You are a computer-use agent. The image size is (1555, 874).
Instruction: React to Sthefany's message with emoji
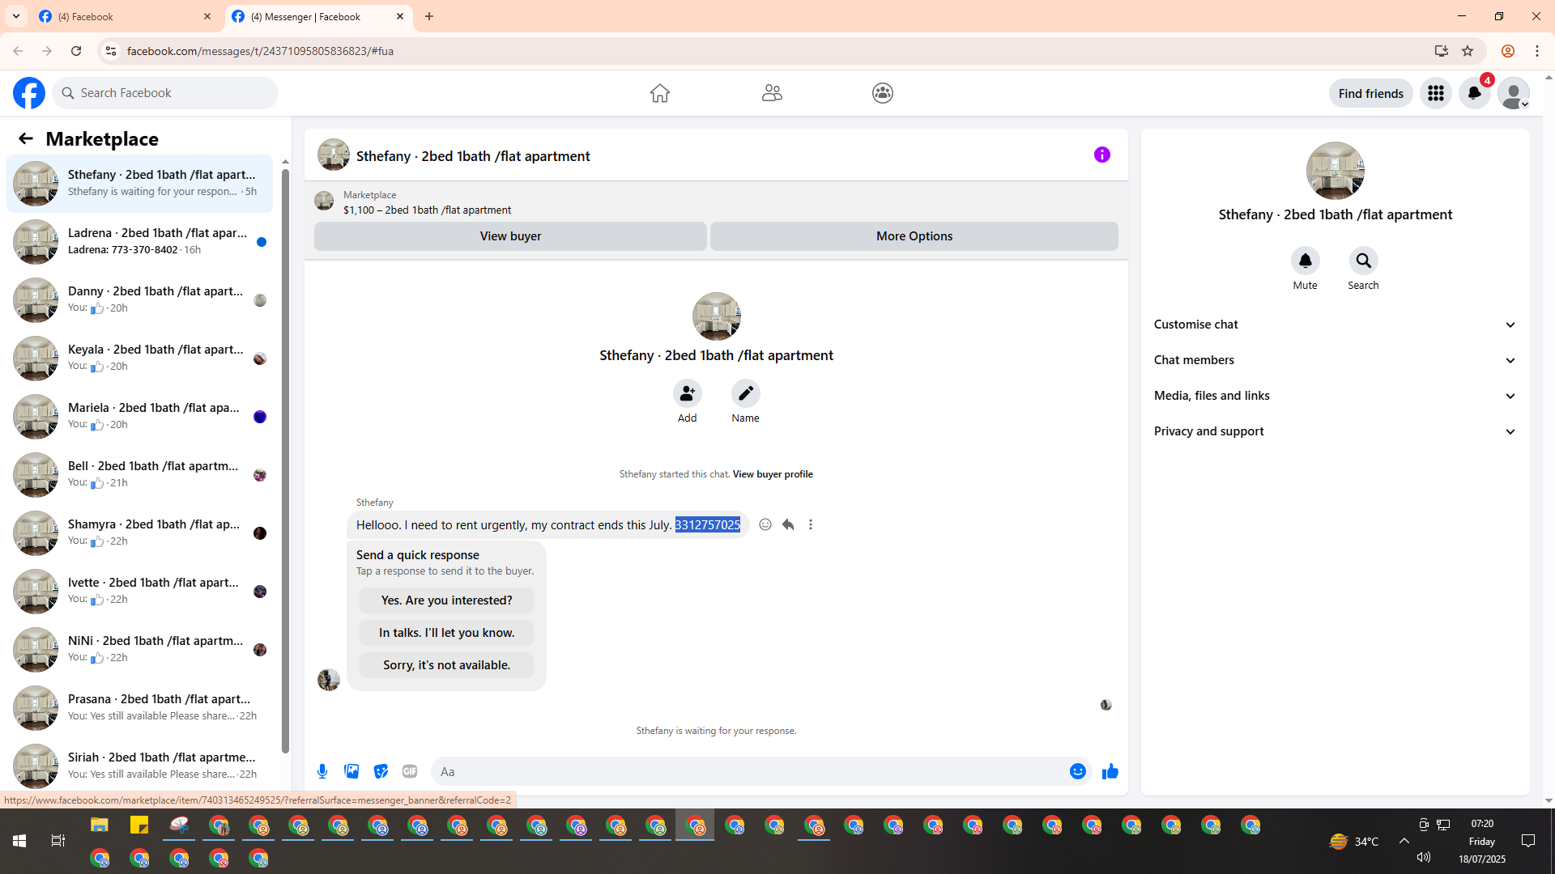[765, 524]
